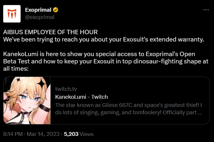Open the KanekoLumi Twitch card thumbnail
The width and height of the screenshot is (214, 142).
coord(27,101)
